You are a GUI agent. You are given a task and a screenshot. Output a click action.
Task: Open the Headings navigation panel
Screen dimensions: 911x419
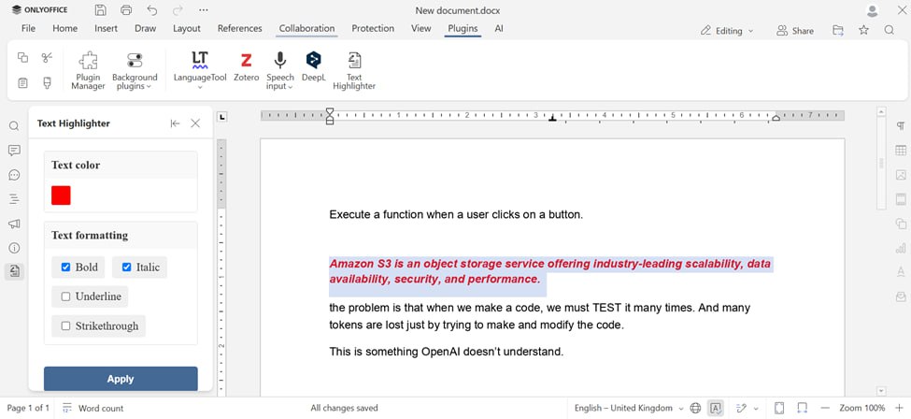(15, 199)
